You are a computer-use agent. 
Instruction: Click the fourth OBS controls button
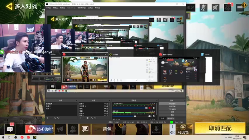point(172,112)
